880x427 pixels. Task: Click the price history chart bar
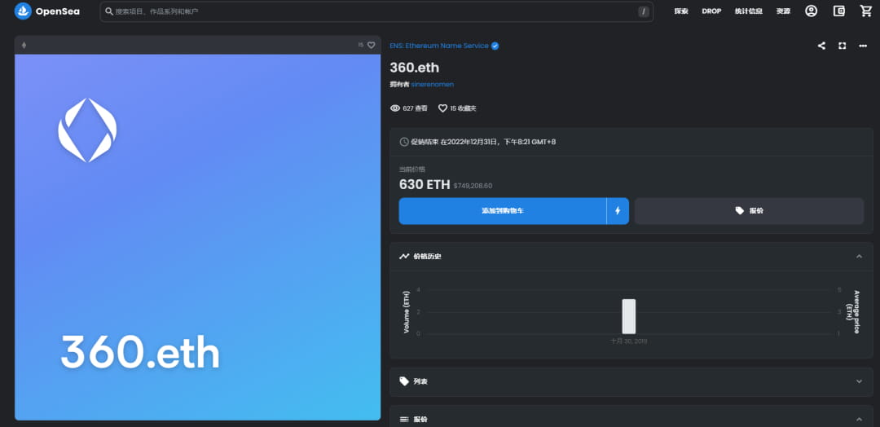(x=628, y=316)
